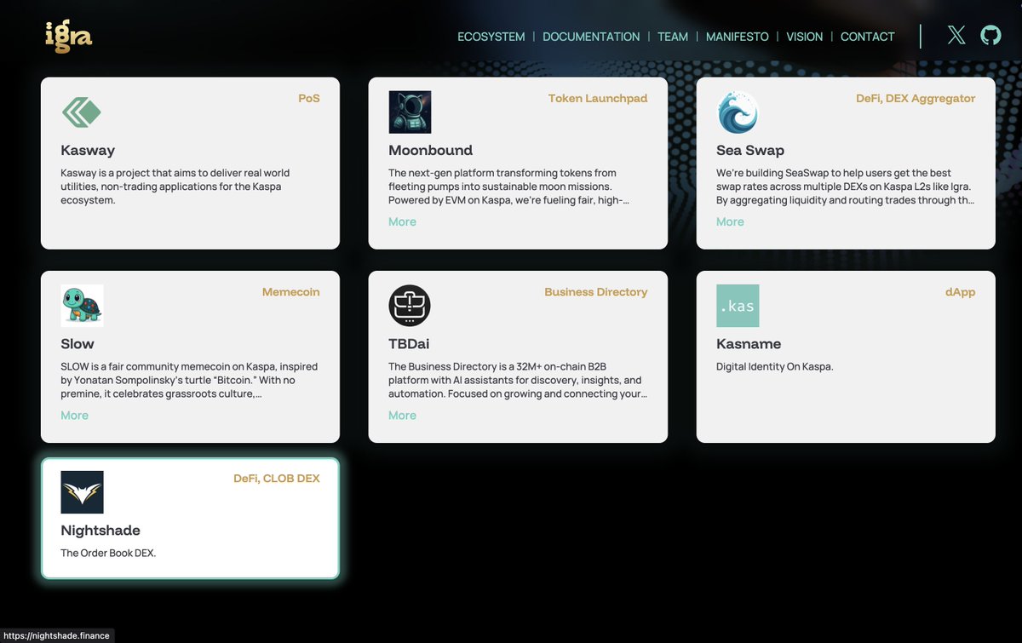The width and height of the screenshot is (1022, 643).
Task: Go to the CONTACT page
Action: [x=868, y=37]
